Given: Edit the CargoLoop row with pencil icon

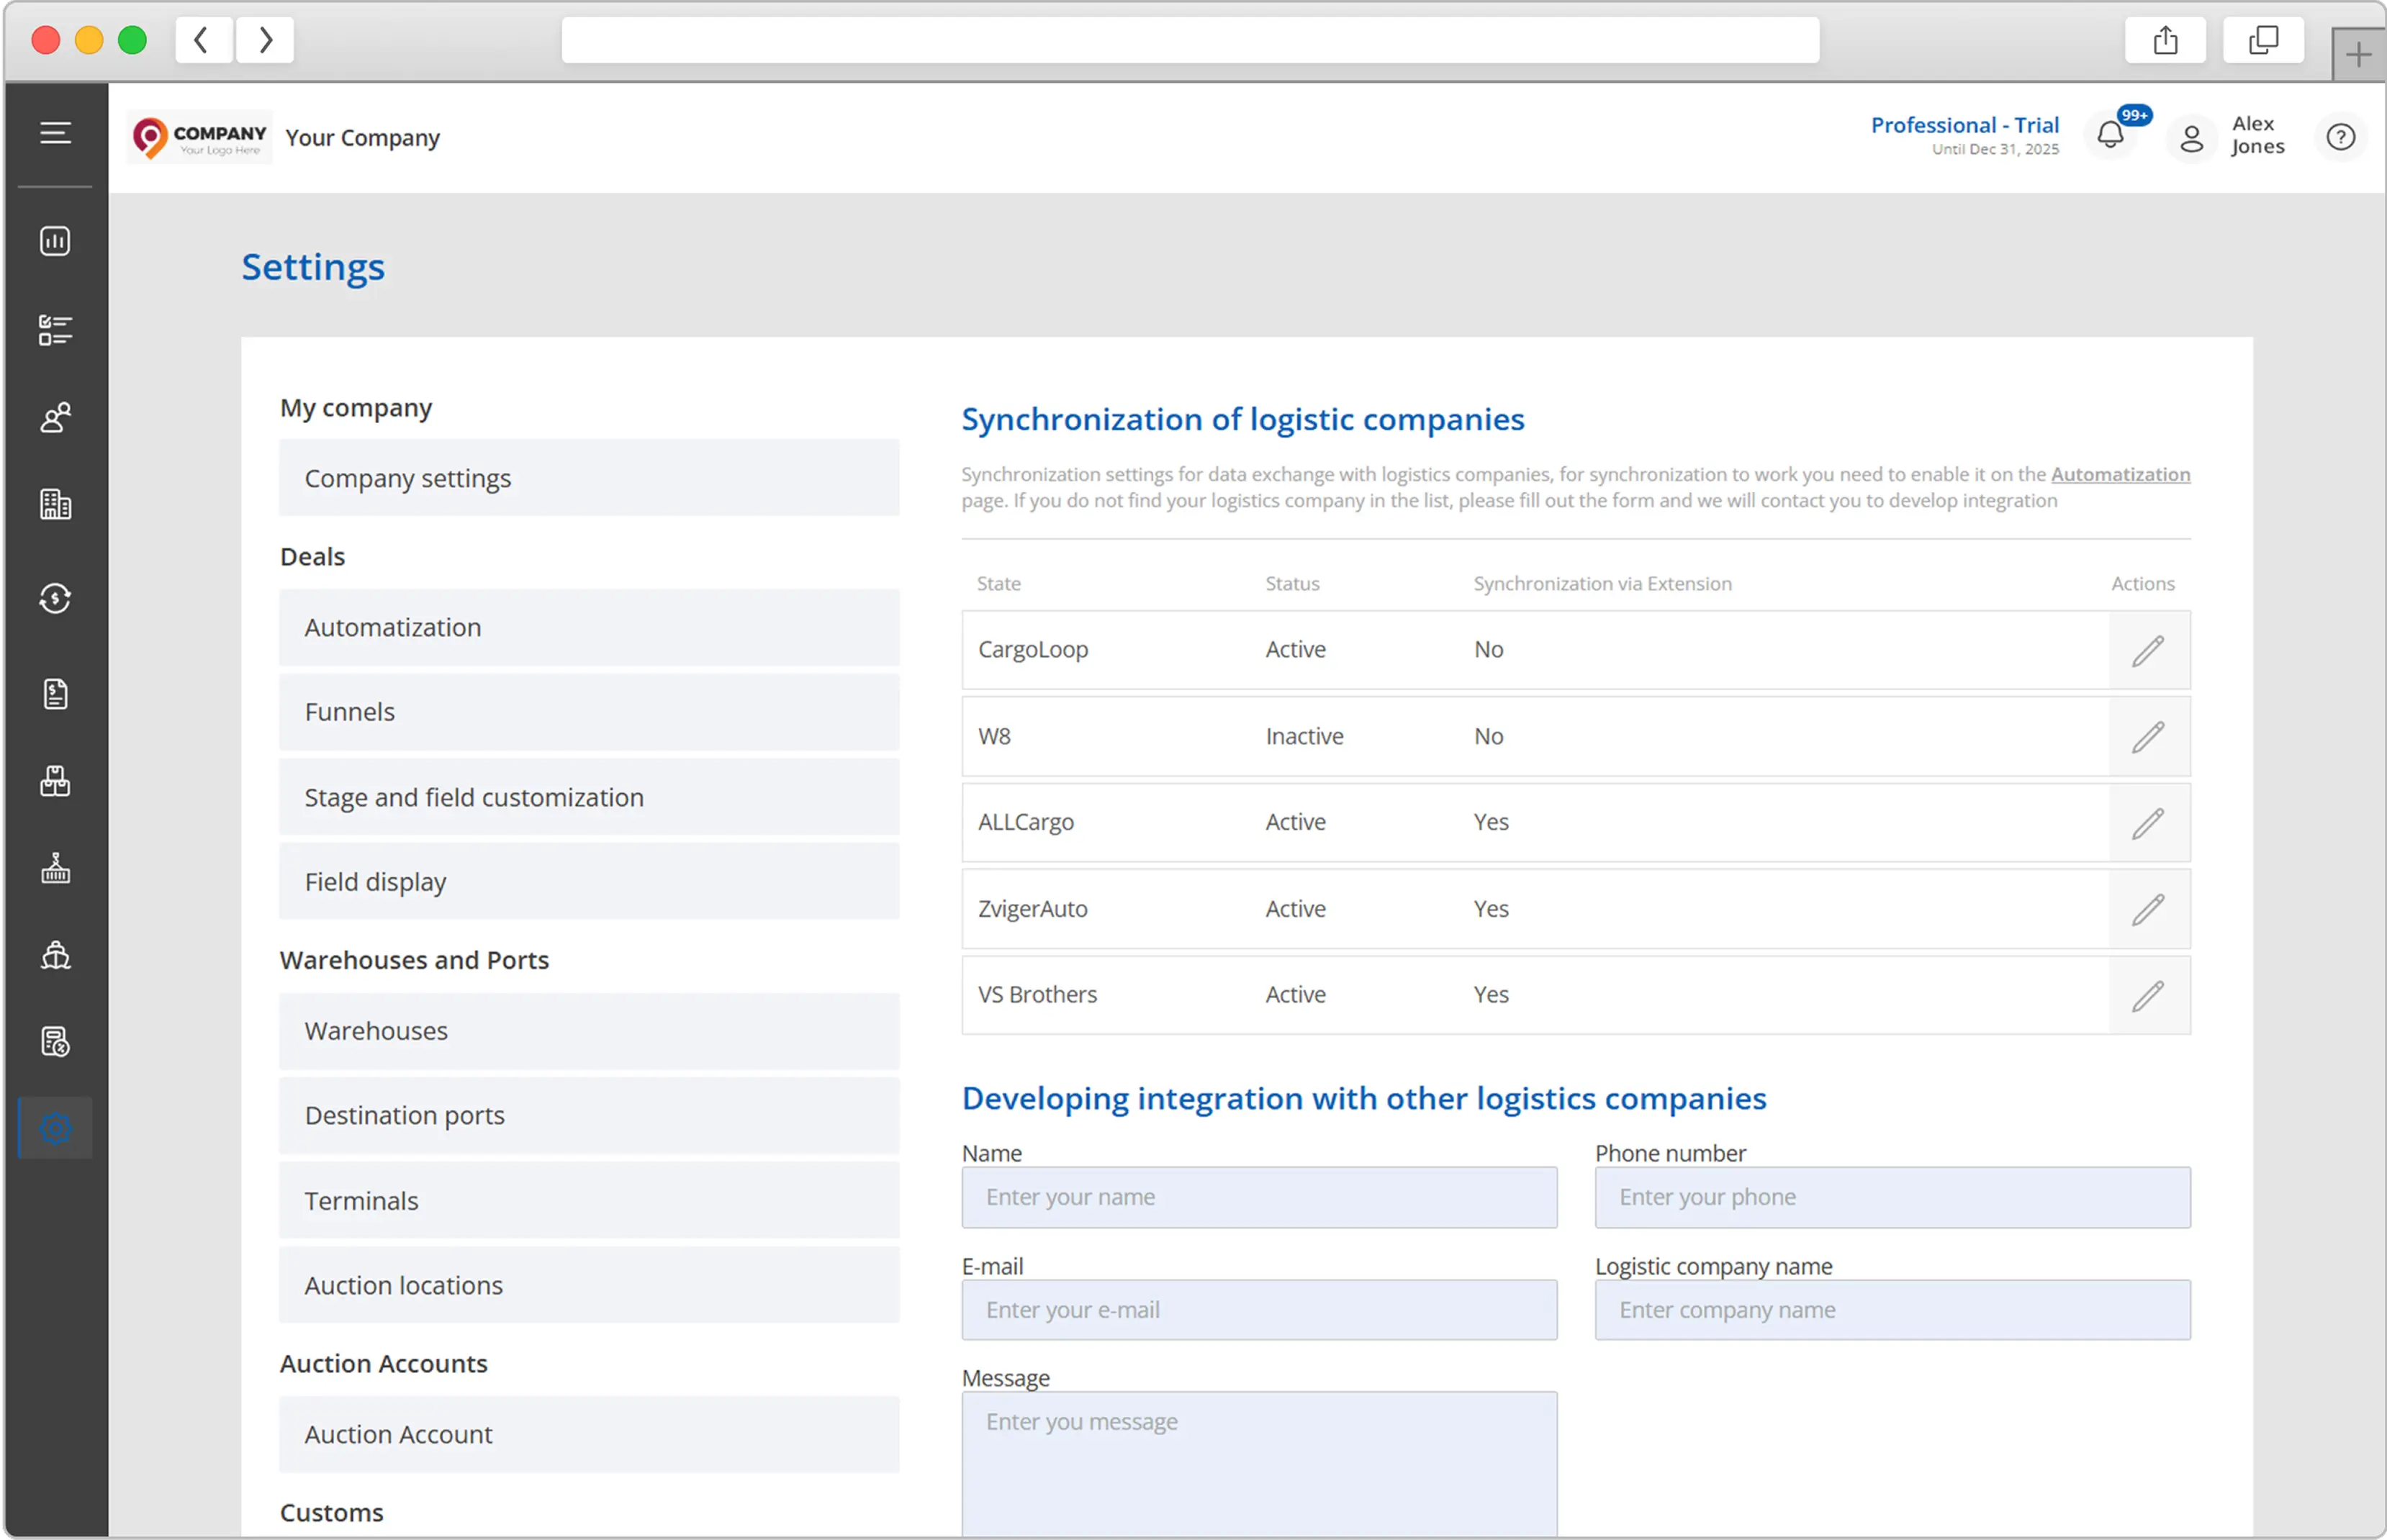Looking at the screenshot, I should pyautogui.click(x=2148, y=650).
